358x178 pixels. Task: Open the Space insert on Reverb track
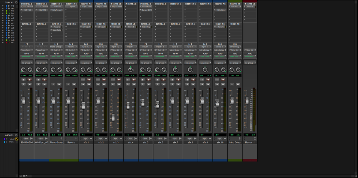[72, 6]
